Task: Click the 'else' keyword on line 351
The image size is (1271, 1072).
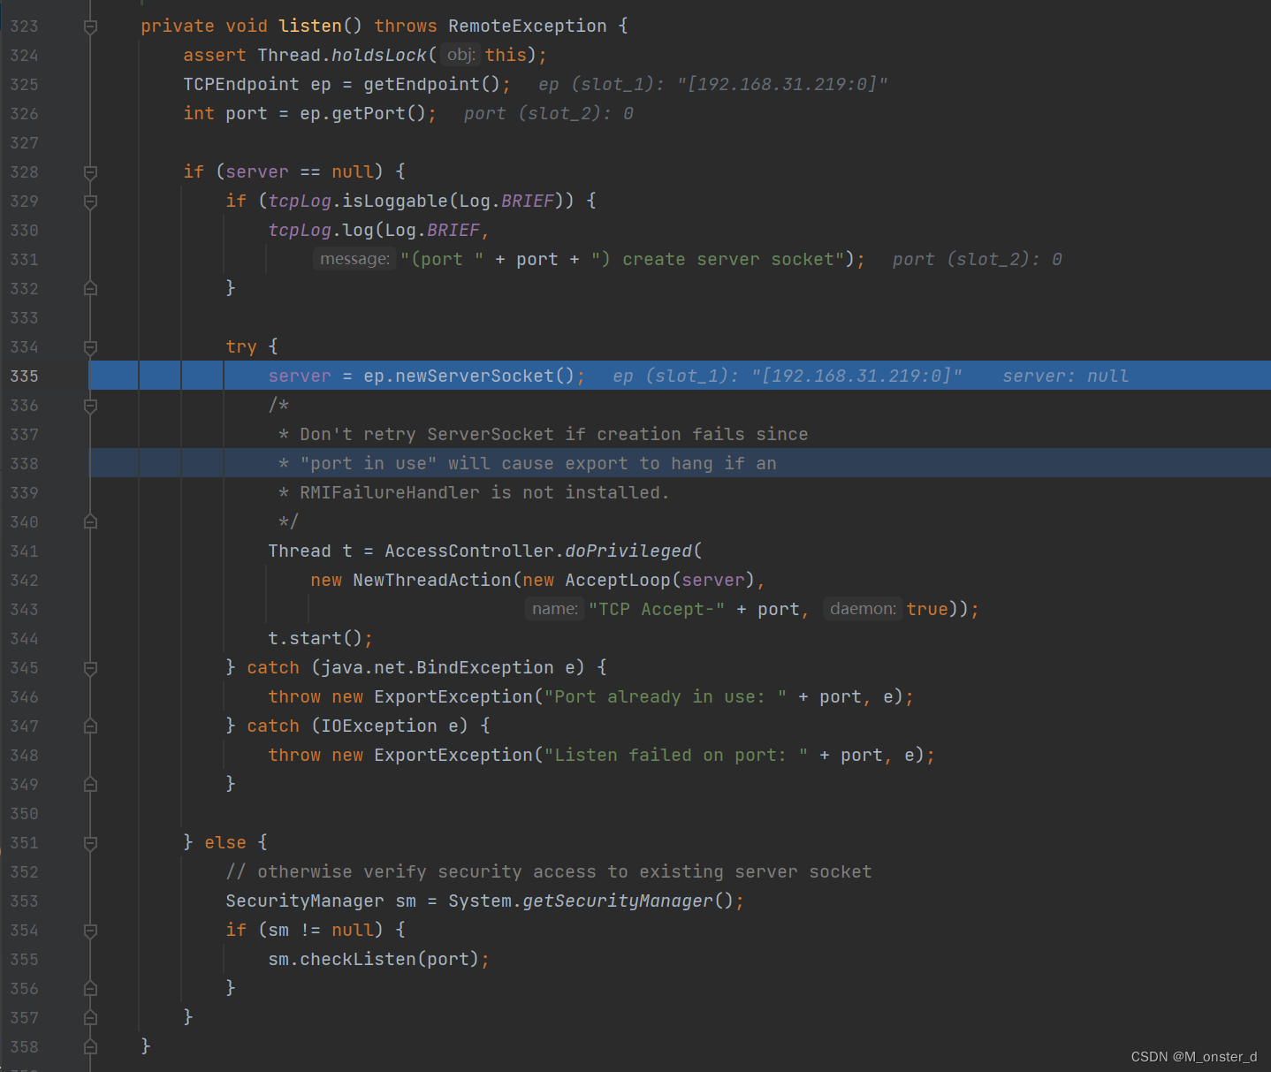Action: point(225,843)
